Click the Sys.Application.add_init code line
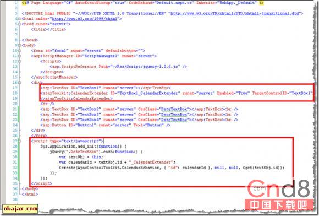 84,147
